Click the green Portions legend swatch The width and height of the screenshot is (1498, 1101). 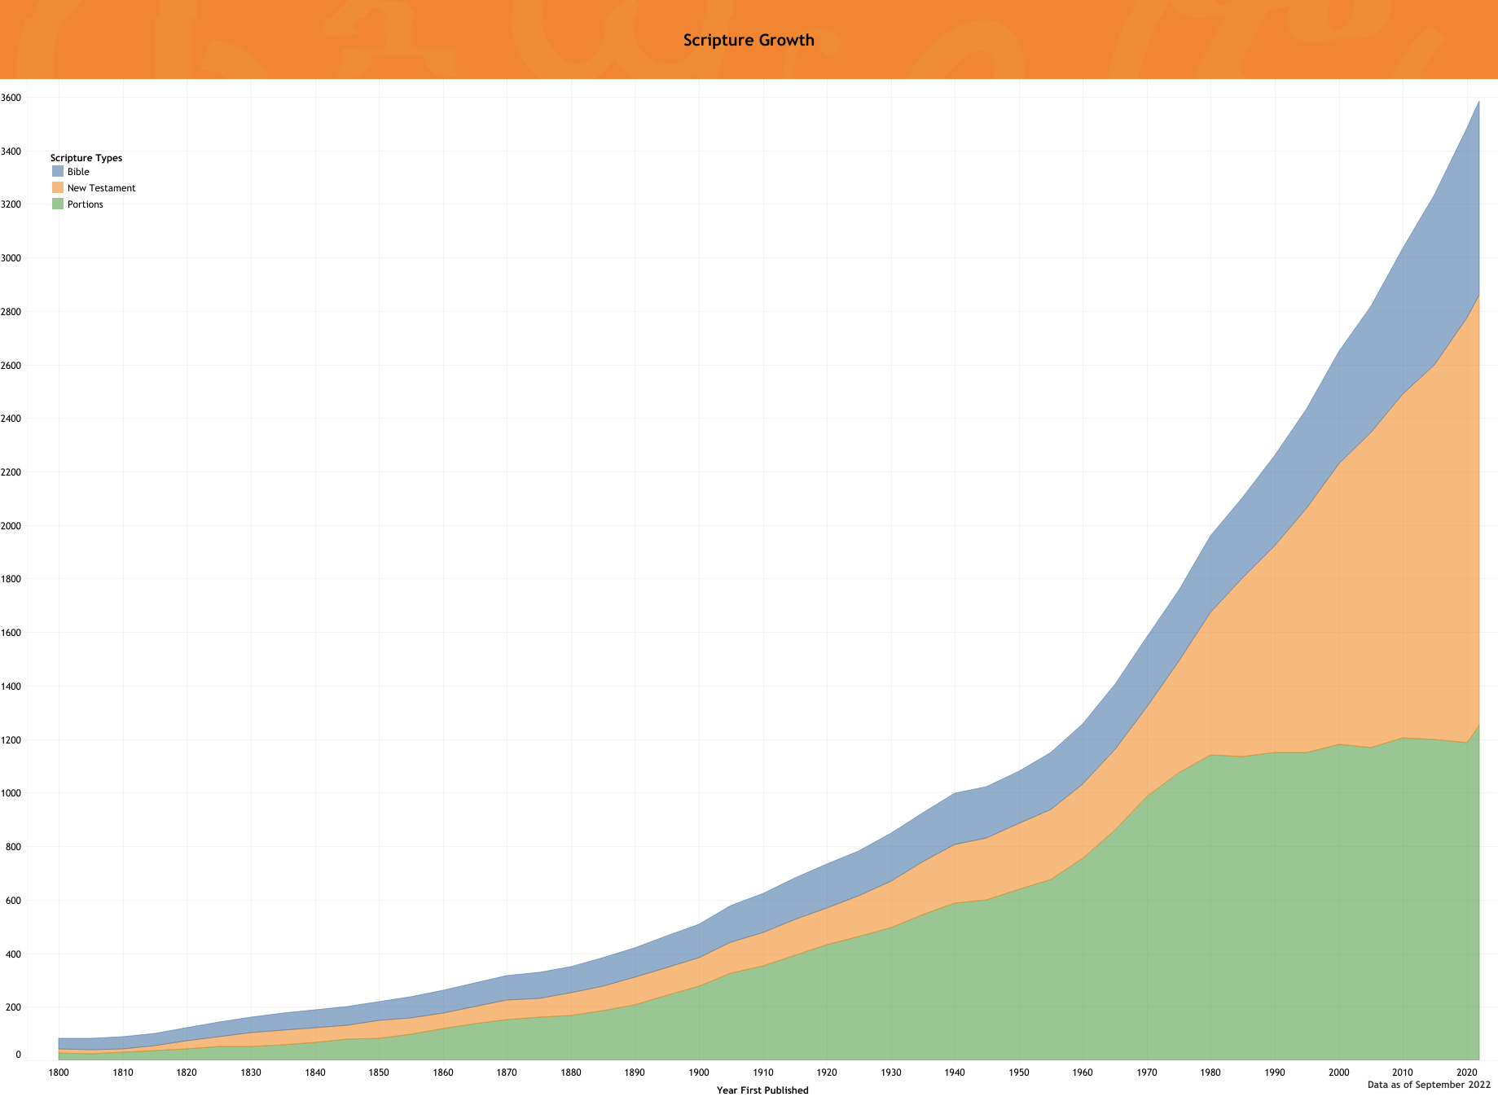pyautogui.click(x=57, y=204)
